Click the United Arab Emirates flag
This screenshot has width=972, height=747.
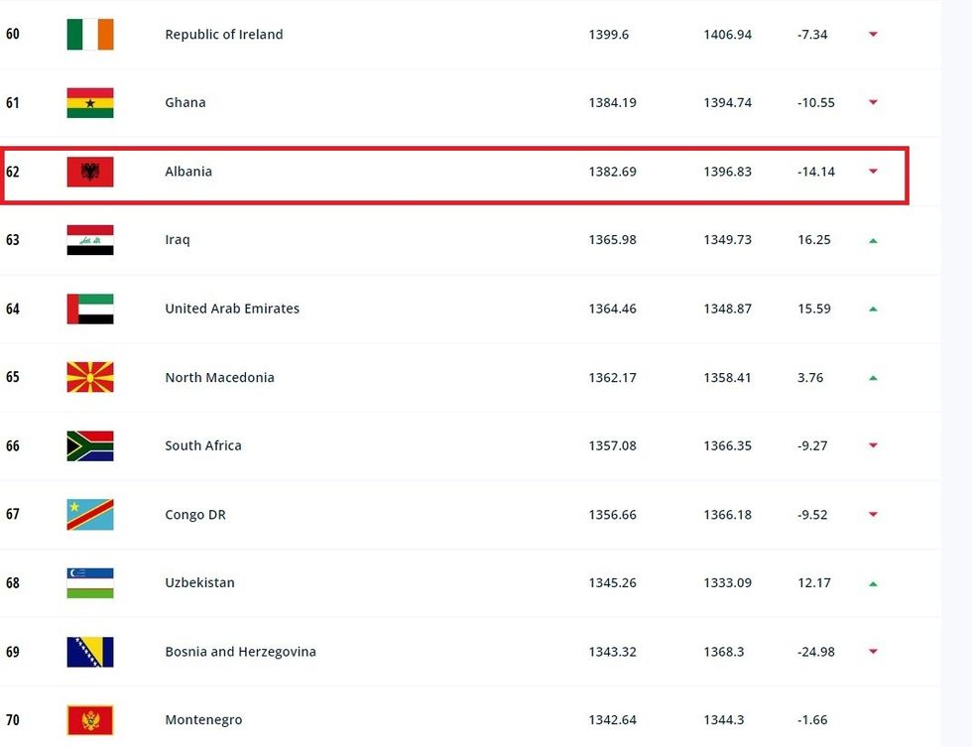click(90, 309)
